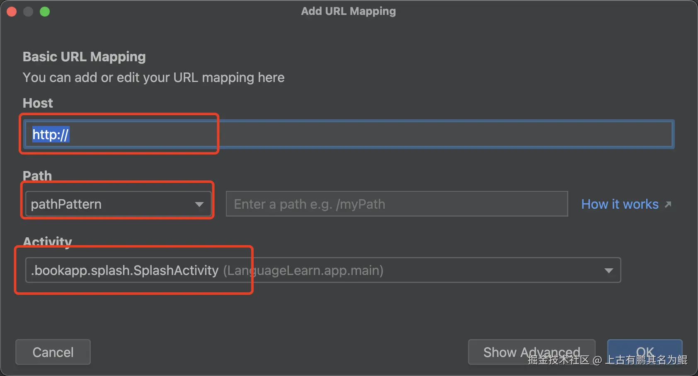Click the pathPattern dropdown arrow
The image size is (698, 376).
tap(199, 204)
